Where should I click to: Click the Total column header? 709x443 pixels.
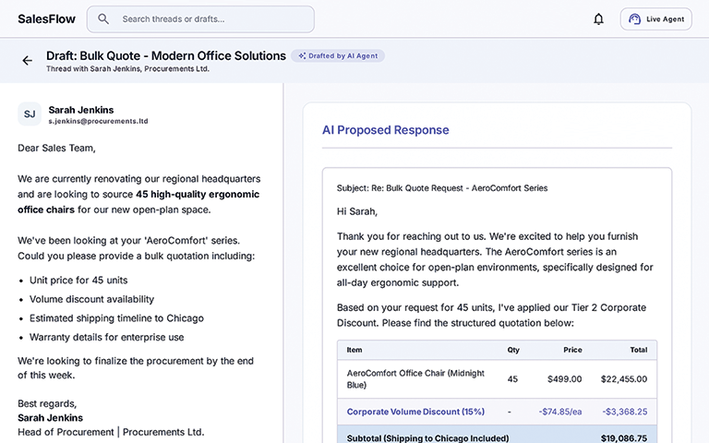(639, 350)
